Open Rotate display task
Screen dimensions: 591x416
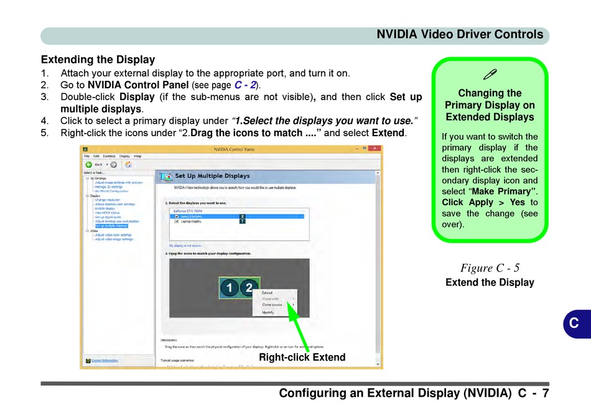[105, 208]
